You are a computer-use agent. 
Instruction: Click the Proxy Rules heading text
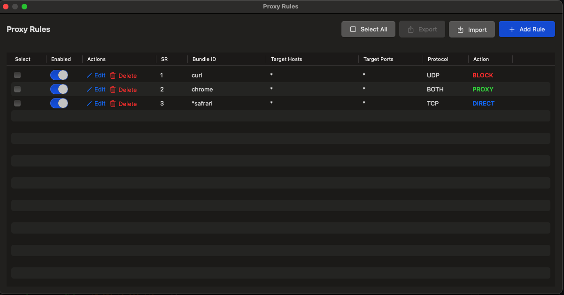click(29, 29)
